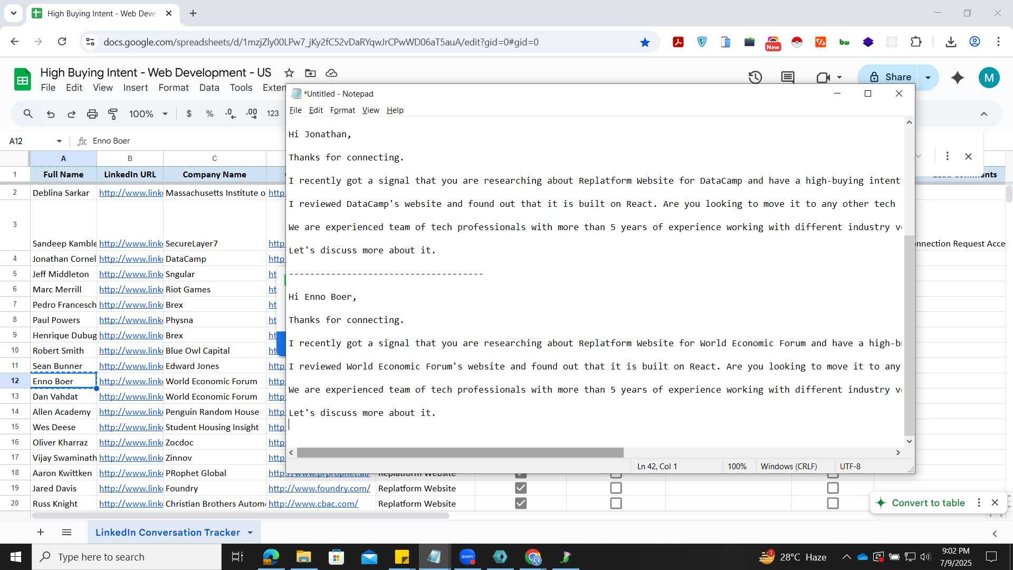The width and height of the screenshot is (1013, 570).
Task: Open Notepad Format menu
Action: (342, 110)
